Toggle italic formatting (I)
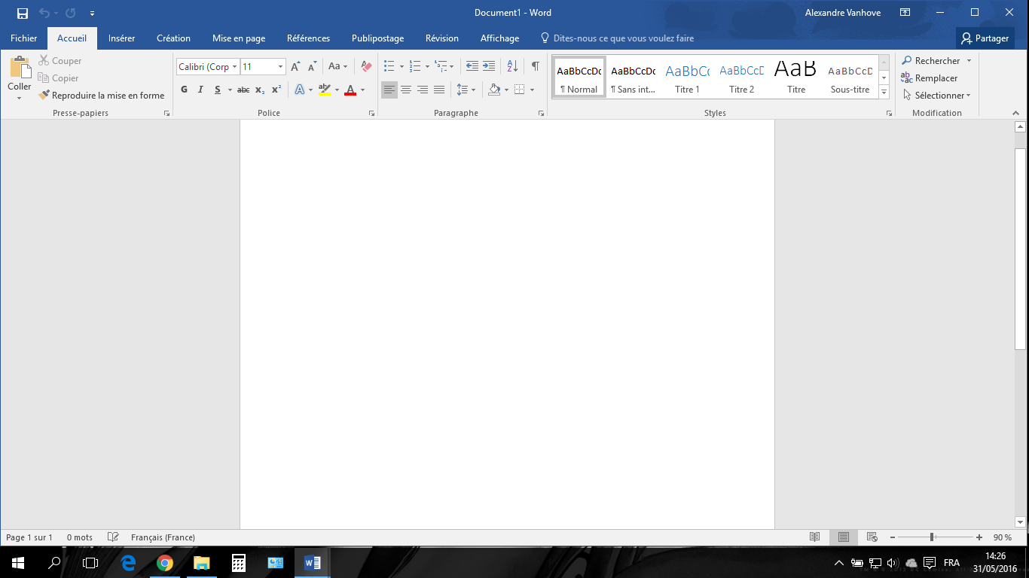 click(200, 90)
